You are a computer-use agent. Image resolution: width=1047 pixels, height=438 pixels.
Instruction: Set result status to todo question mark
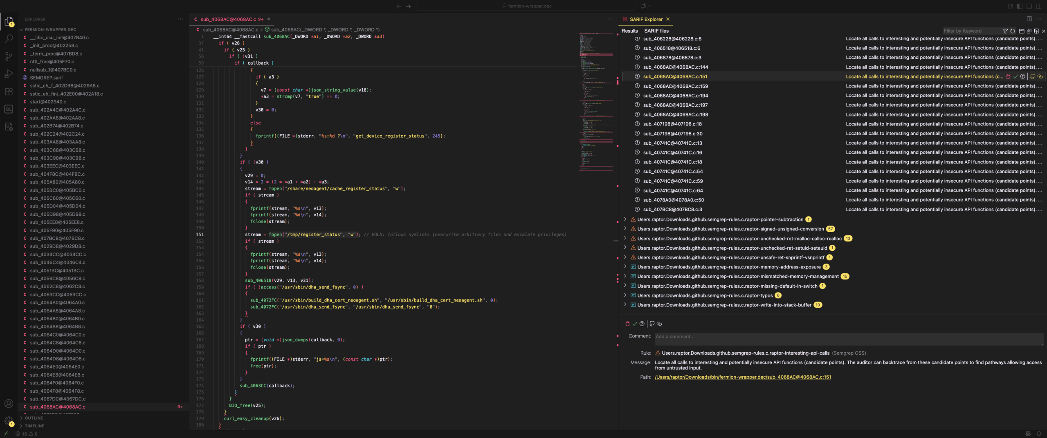[x=642, y=324]
